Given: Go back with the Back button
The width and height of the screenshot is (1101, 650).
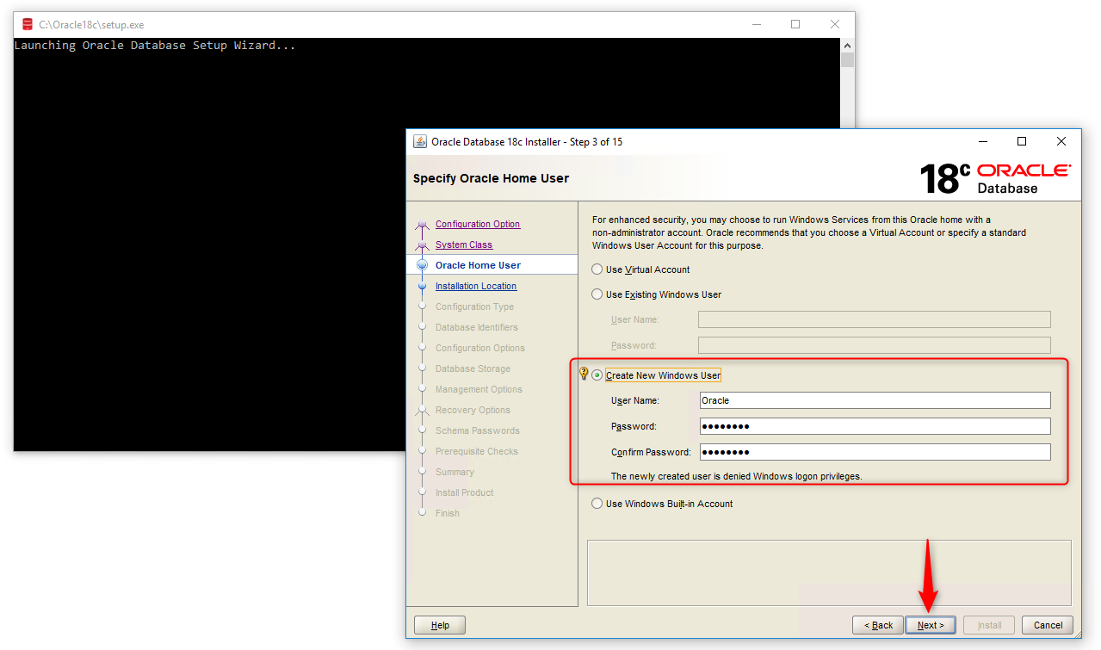Looking at the screenshot, I should click(x=878, y=625).
